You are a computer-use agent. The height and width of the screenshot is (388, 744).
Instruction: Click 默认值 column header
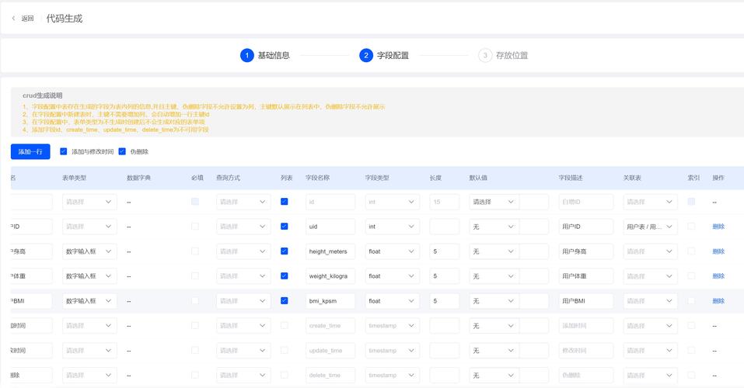pos(478,178)
